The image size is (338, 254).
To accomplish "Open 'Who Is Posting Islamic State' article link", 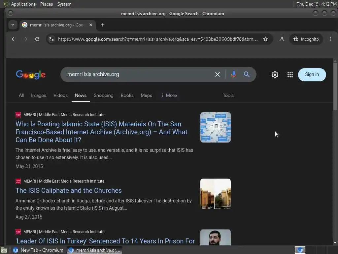I will [102, 132].
